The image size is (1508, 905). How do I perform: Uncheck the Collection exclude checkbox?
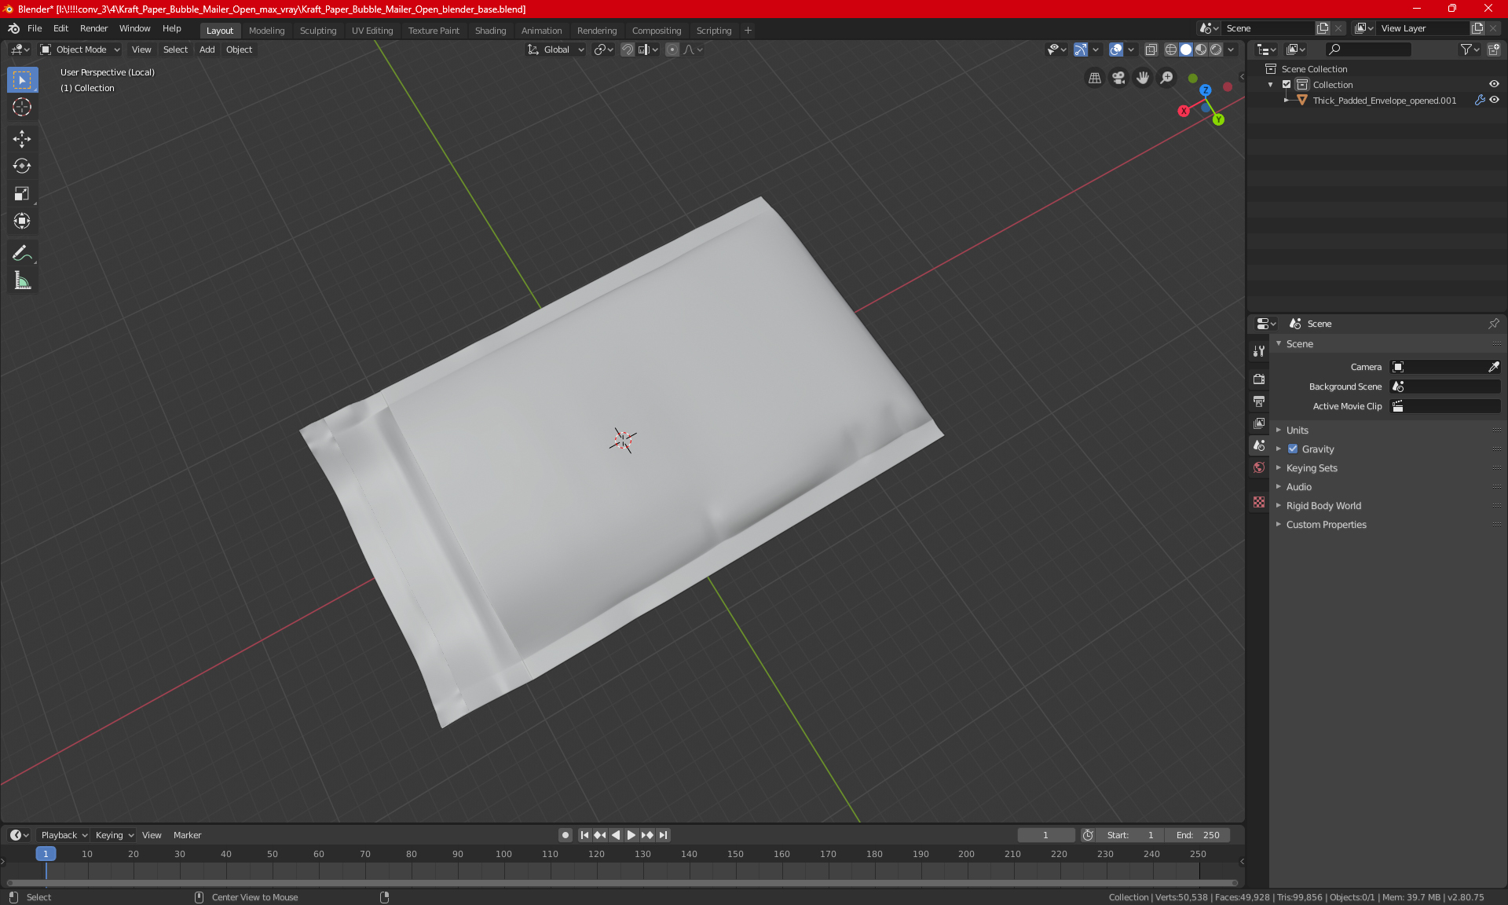pos(1287,85)
